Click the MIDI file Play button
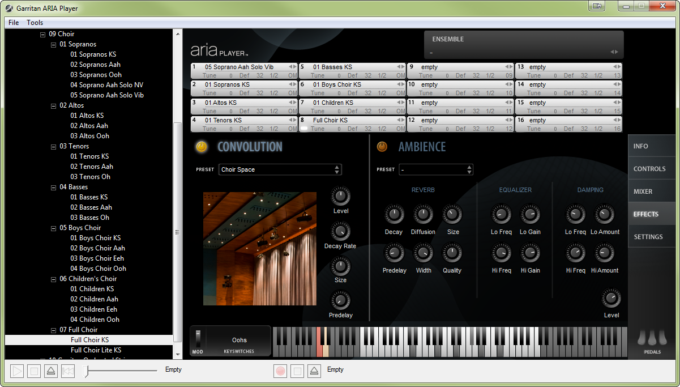The image size is (680, 387). point(18,371)
